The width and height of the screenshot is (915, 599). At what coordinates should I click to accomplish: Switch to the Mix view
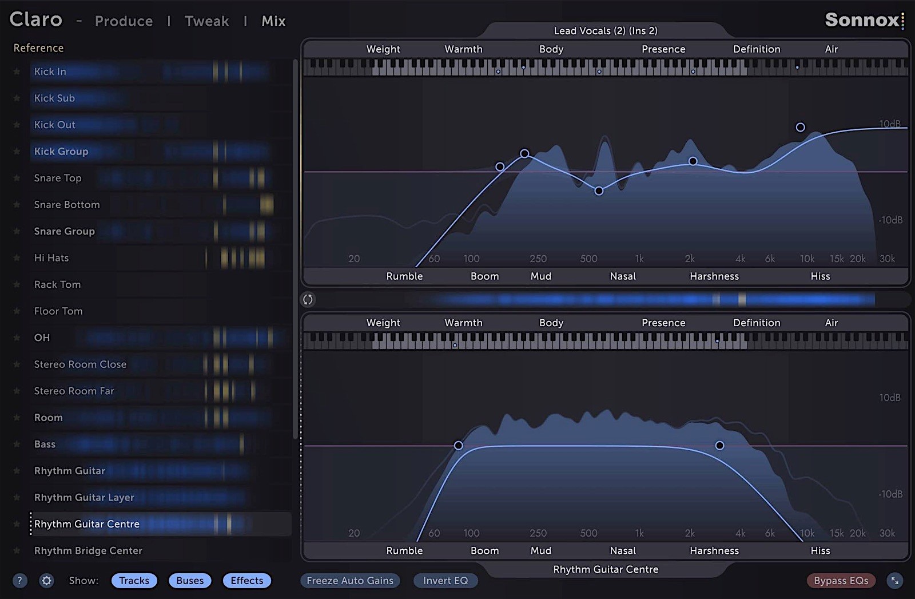pyautogui.click(x=273, y=21)
